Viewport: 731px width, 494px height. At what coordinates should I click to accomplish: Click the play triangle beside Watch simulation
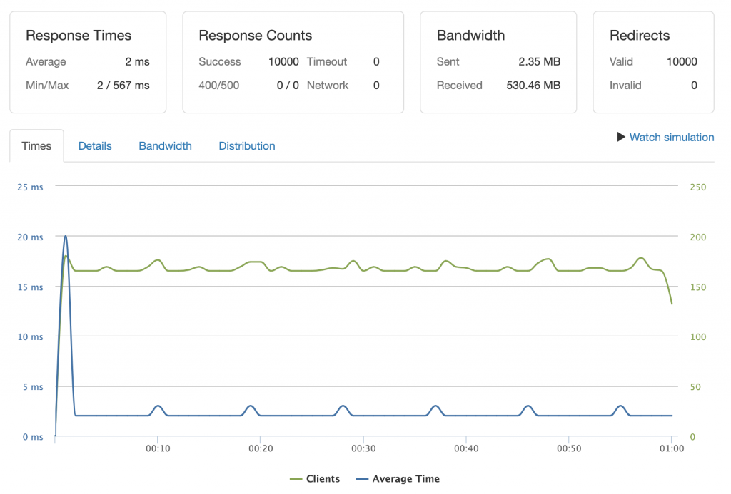coord(620,137)
